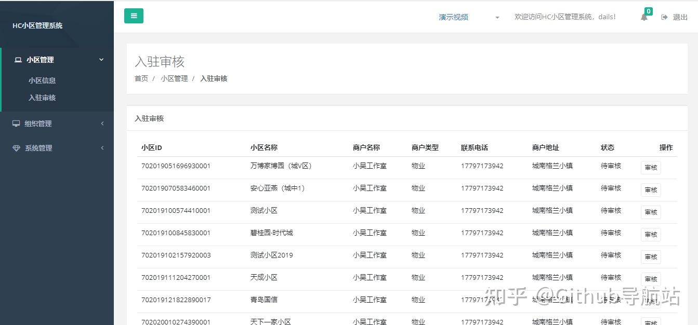Go to 首页 in the breadcrumb
The image size is (698, 325).
(x=141, y=78)
